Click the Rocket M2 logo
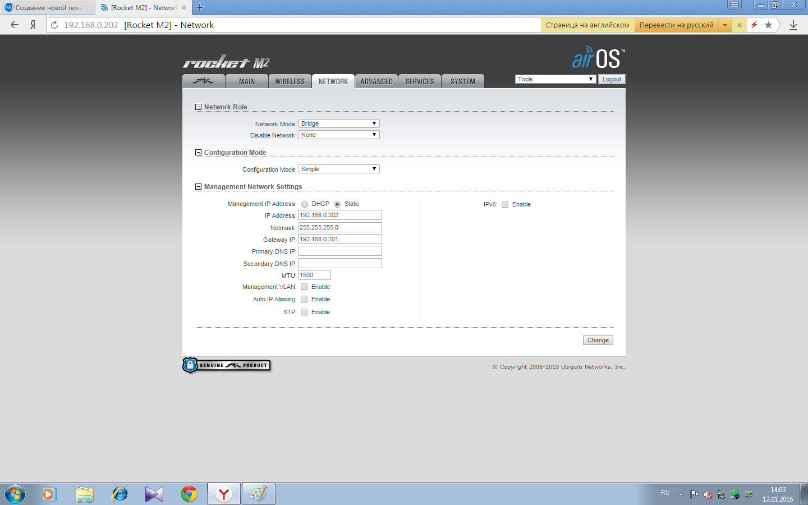 click(x=226, y=62)
